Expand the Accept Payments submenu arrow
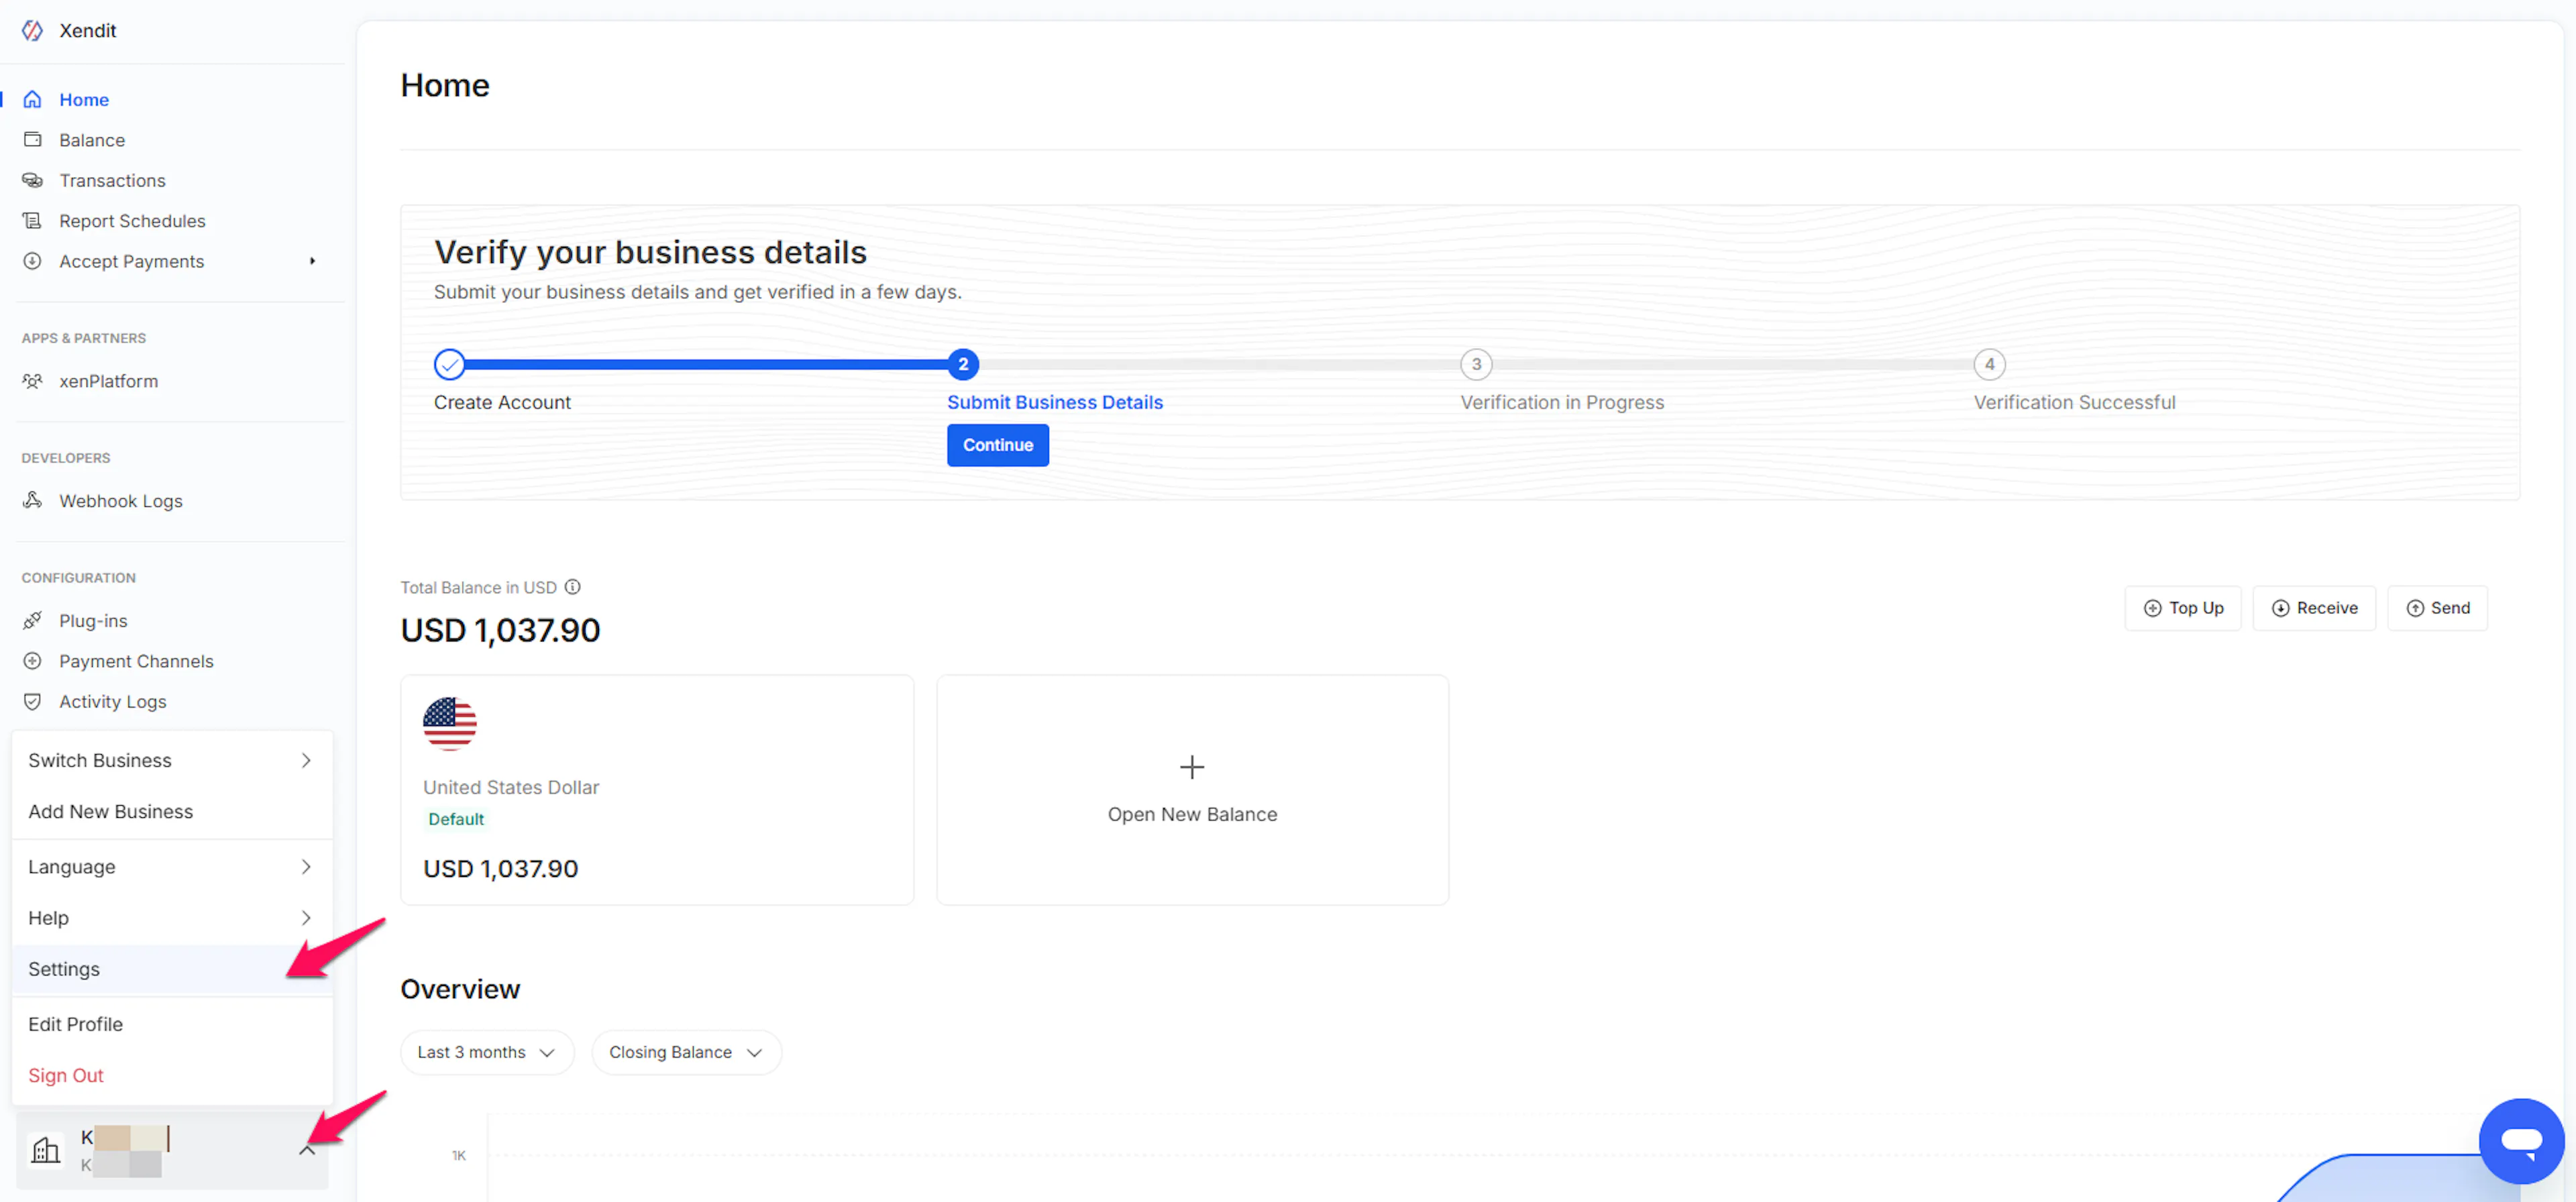This screenshot has width=2576, height=1202. [312, 261]
